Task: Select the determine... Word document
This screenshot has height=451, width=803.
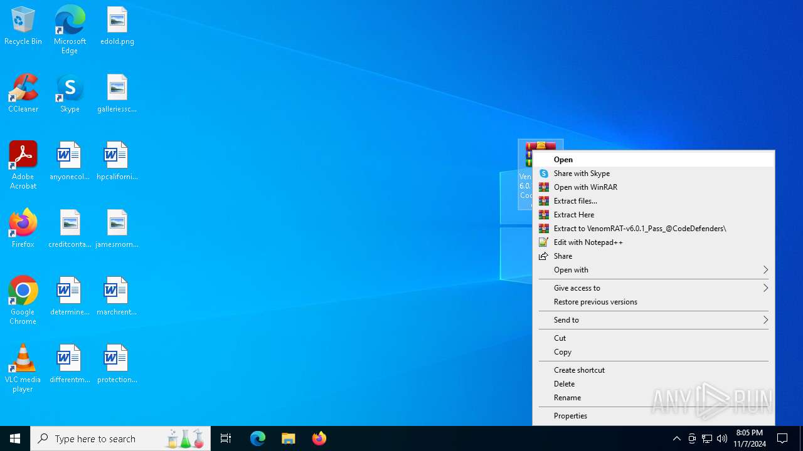Action: pyautogui.click(x=70, y=297)
